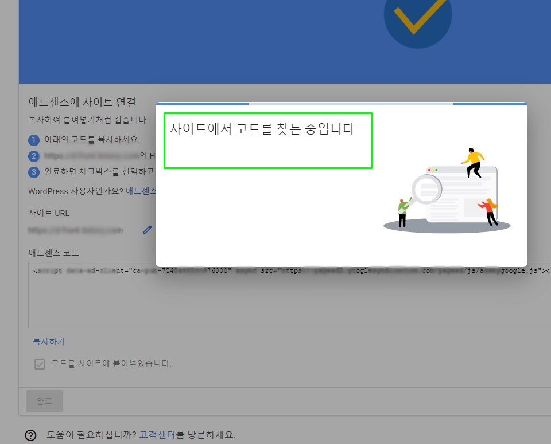The height and width of the screenshot is (444, 551).
Task: Click the pencil edit icon beside site URL
Action: point(148,230)
